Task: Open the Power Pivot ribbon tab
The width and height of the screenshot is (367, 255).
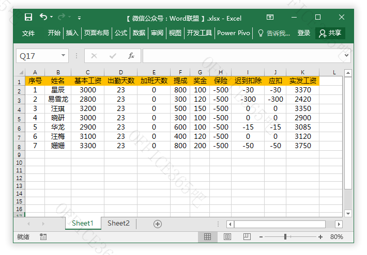Action: click(234, 33)
